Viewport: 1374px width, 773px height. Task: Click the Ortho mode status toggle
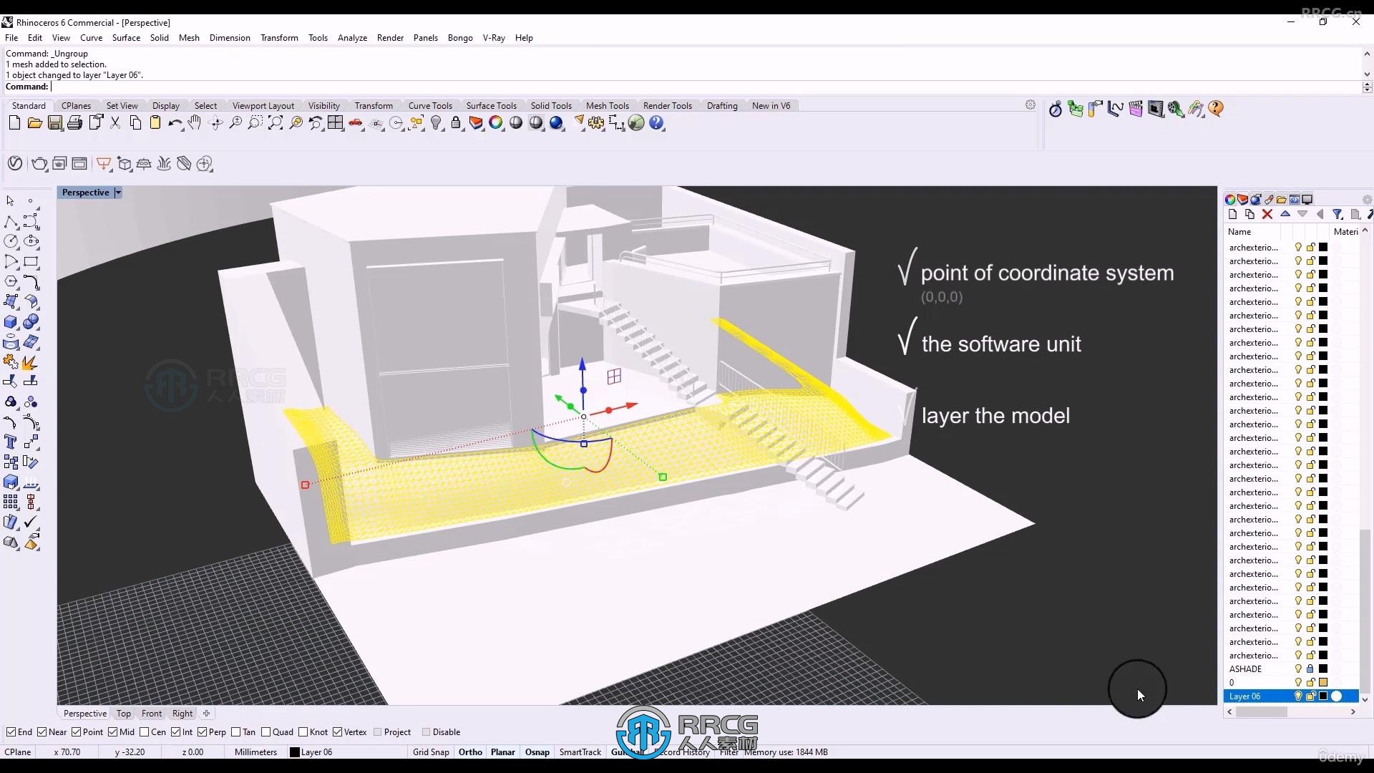470,752
